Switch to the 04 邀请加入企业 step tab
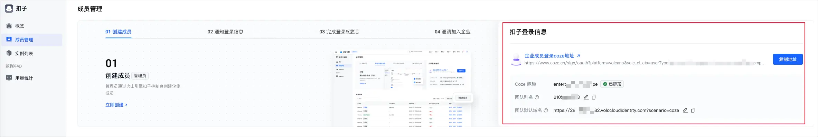Screen dimensions: 818x137 pyautogui.click(x=452, y=32)
